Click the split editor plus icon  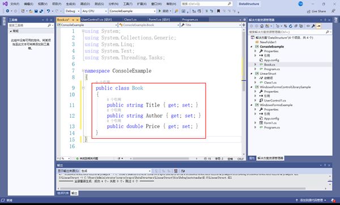(244, 25)
